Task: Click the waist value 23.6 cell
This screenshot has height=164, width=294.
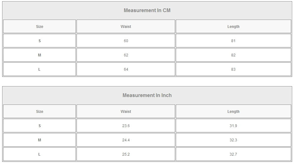Action: click(x=126, y=126)
